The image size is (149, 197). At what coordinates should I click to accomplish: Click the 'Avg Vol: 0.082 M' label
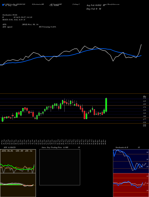pos(96,5)
